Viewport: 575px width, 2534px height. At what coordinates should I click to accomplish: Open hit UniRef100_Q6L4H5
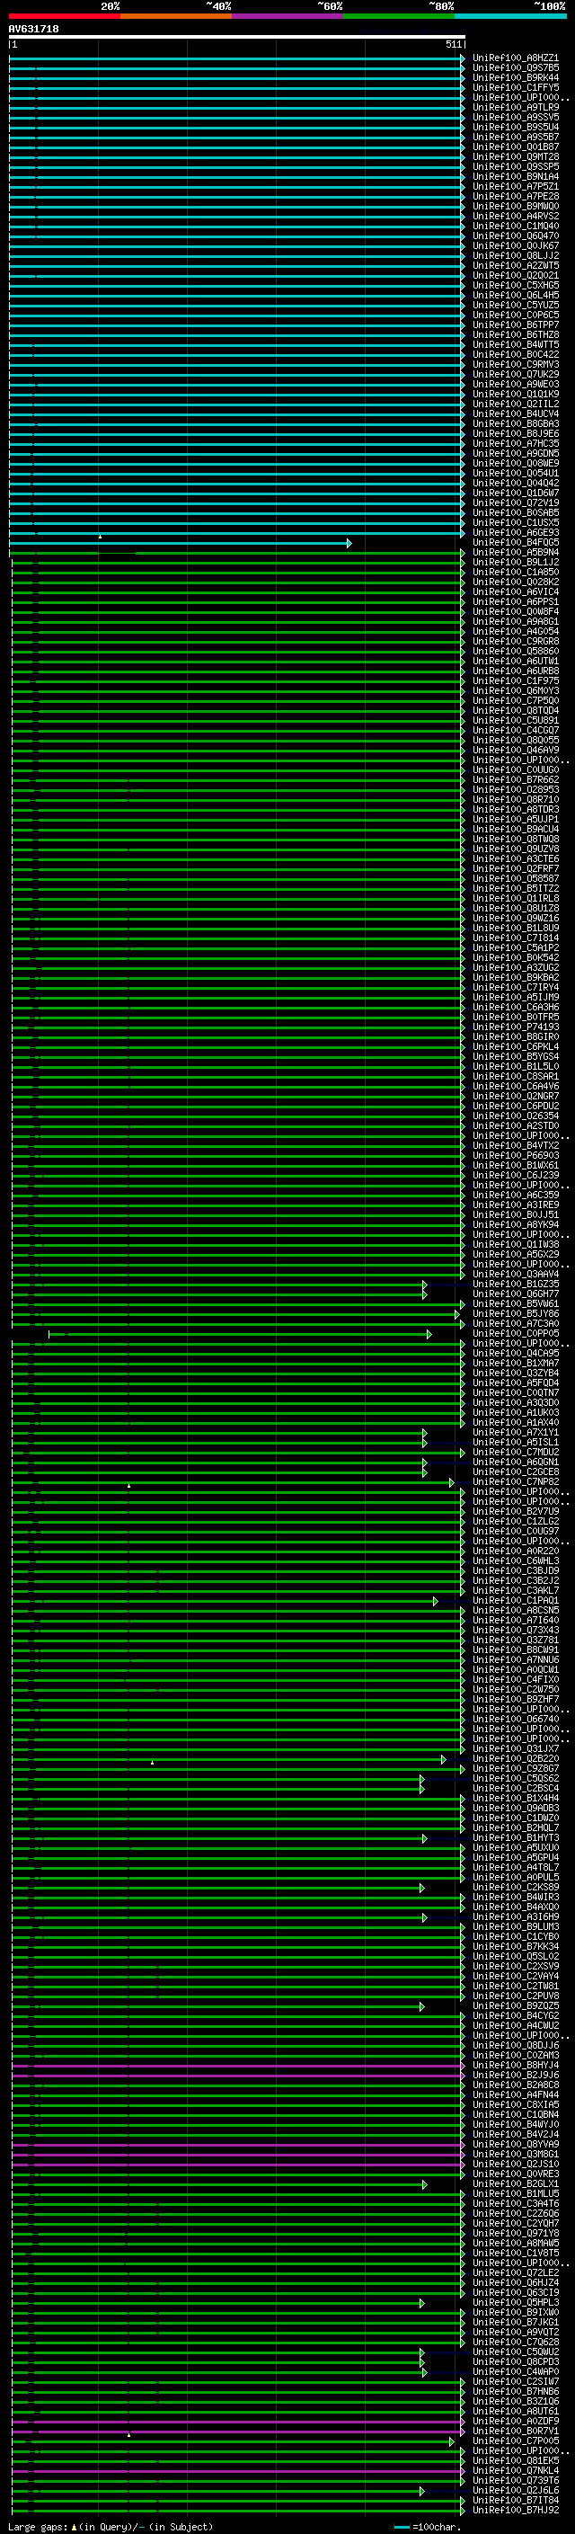tap(515, 295)
